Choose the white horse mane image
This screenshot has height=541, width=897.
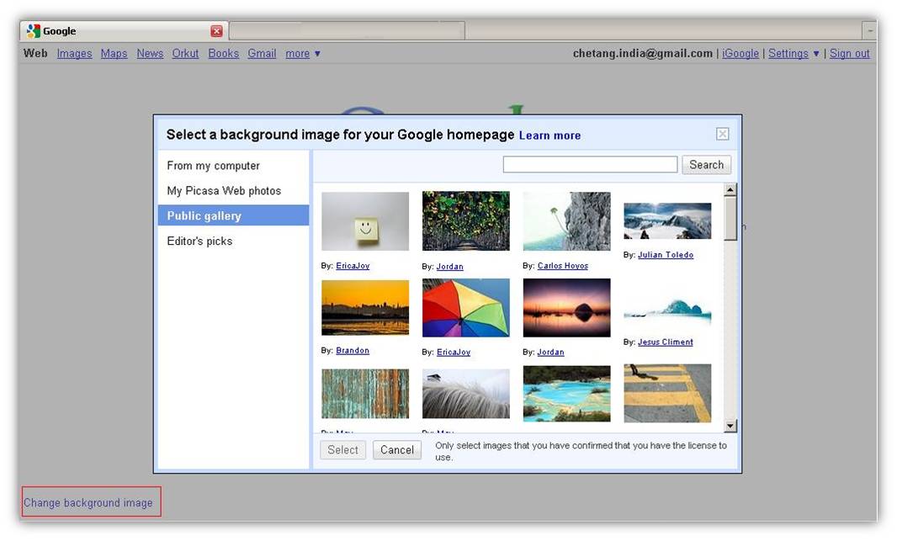[465, 394]
